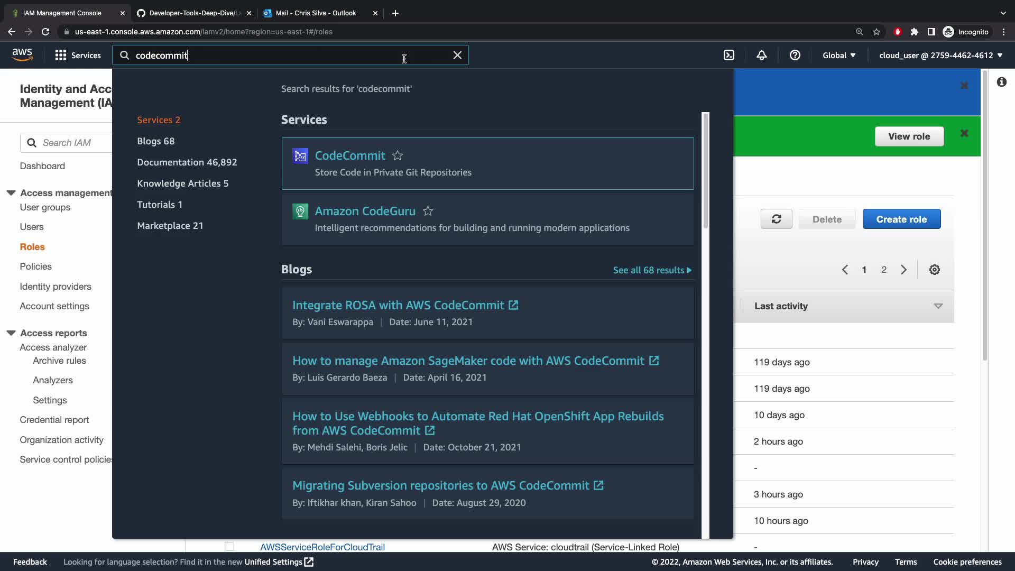Viewport: 1015px width, 571px height.
Task: Open the cloud_user account dropdown
Action: click(x=940, y=55)
